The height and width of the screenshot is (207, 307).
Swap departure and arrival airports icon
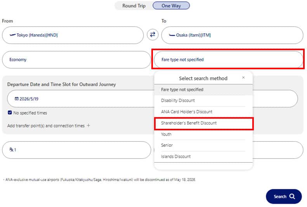(153, 35)
